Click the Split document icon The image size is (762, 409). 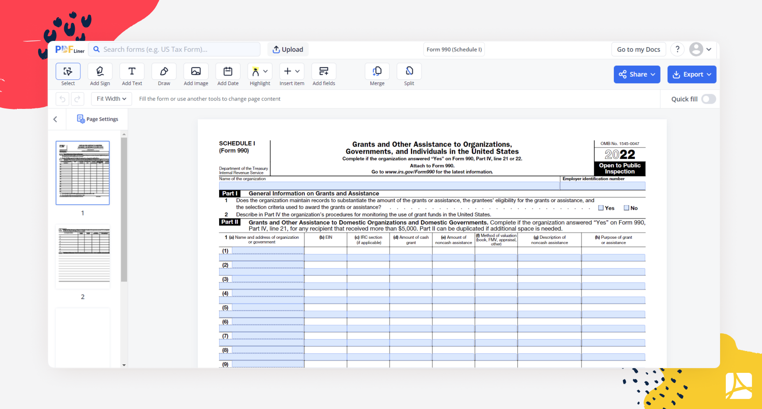[x=409, y=72]
